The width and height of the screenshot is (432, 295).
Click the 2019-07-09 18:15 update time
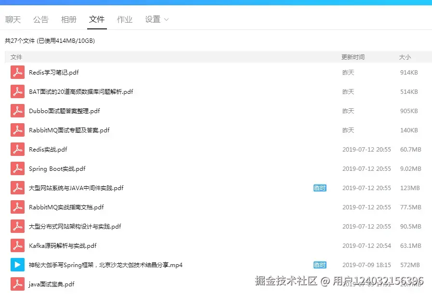(x=367, y=265)
